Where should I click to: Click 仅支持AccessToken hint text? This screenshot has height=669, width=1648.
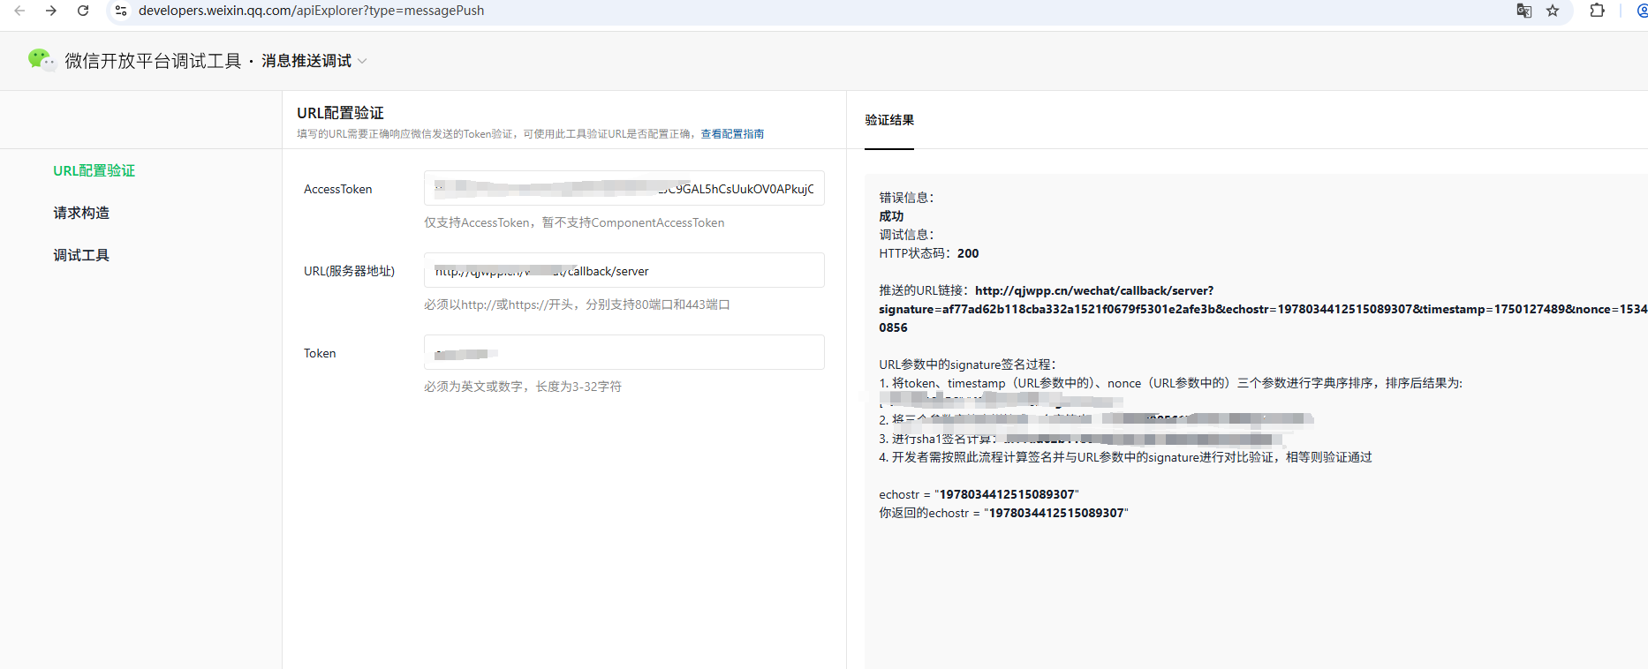tap(574, 222)
